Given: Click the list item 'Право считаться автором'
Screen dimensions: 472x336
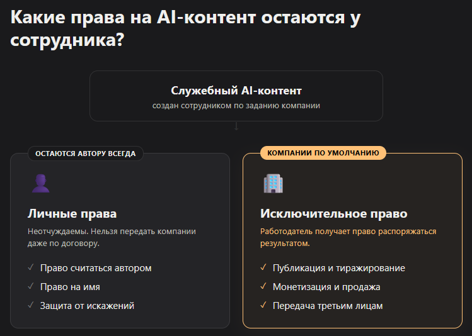Looking at the screenshot, I should click(96, 268).
